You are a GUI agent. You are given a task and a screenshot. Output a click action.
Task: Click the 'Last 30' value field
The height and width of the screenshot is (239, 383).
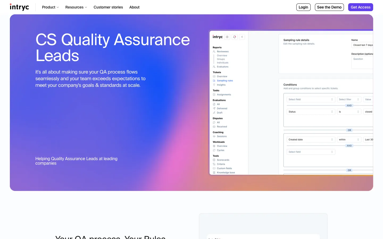[368, 140]
